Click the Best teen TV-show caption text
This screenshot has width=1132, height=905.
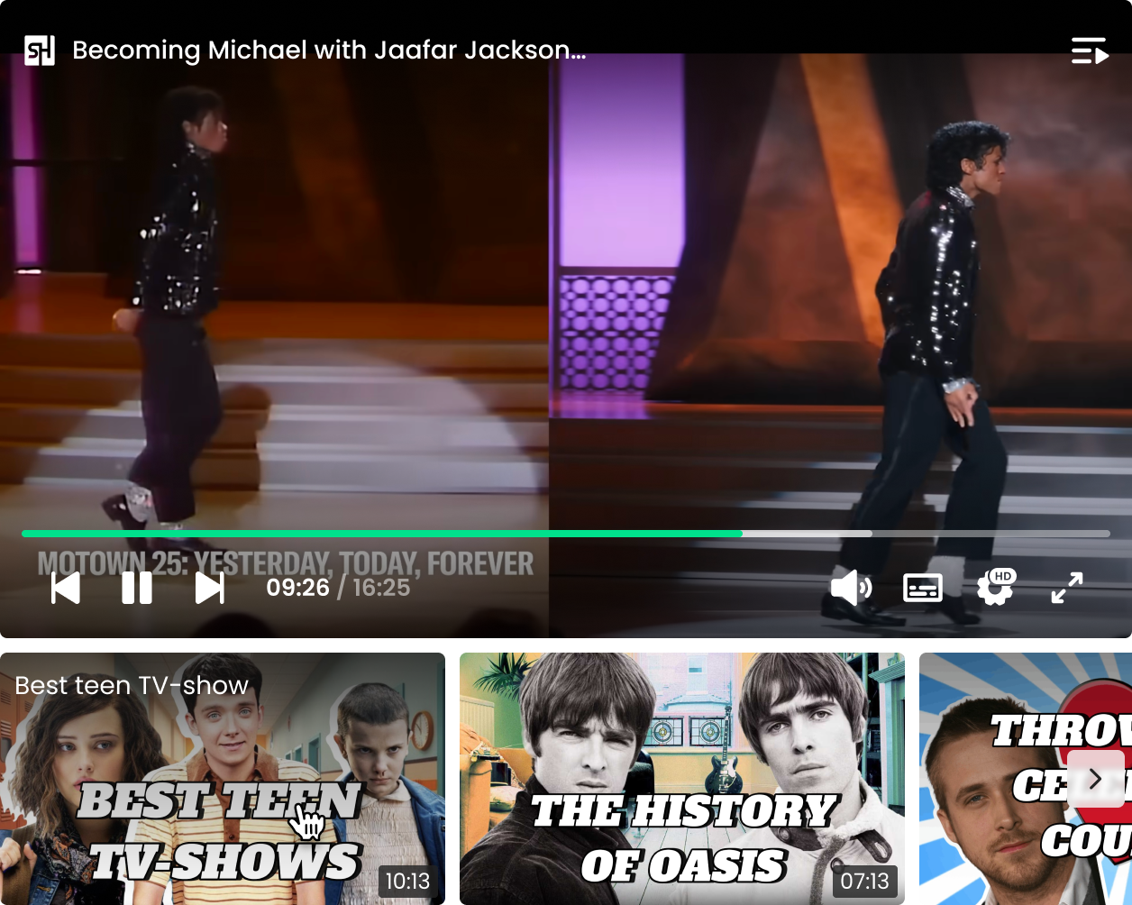[132, 685]
